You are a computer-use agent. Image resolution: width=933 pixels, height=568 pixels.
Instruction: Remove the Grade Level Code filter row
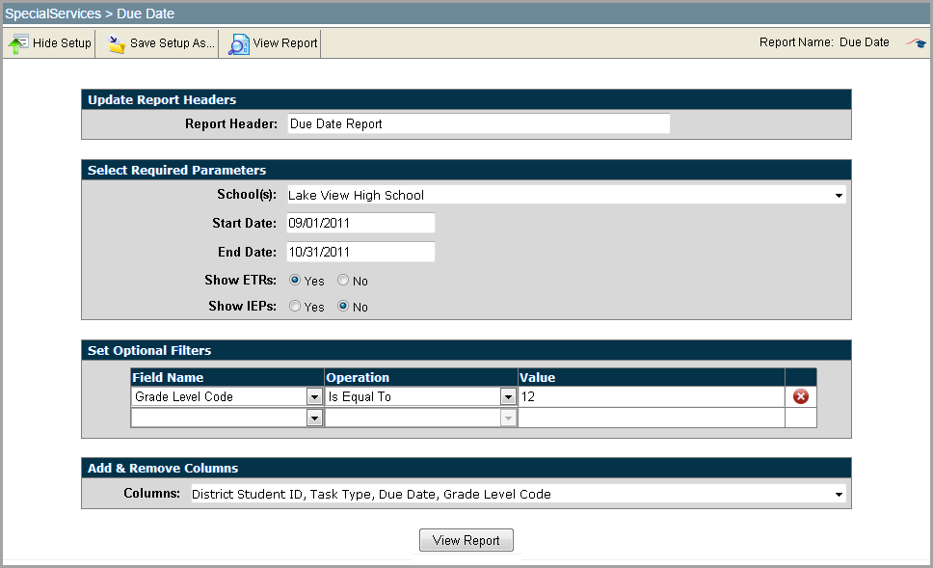pos(800,396)
